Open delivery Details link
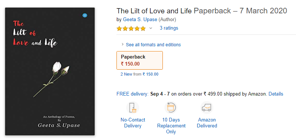The height and width of the screenshot is (140, 296). pyautogui.click(x=276, y=94)
